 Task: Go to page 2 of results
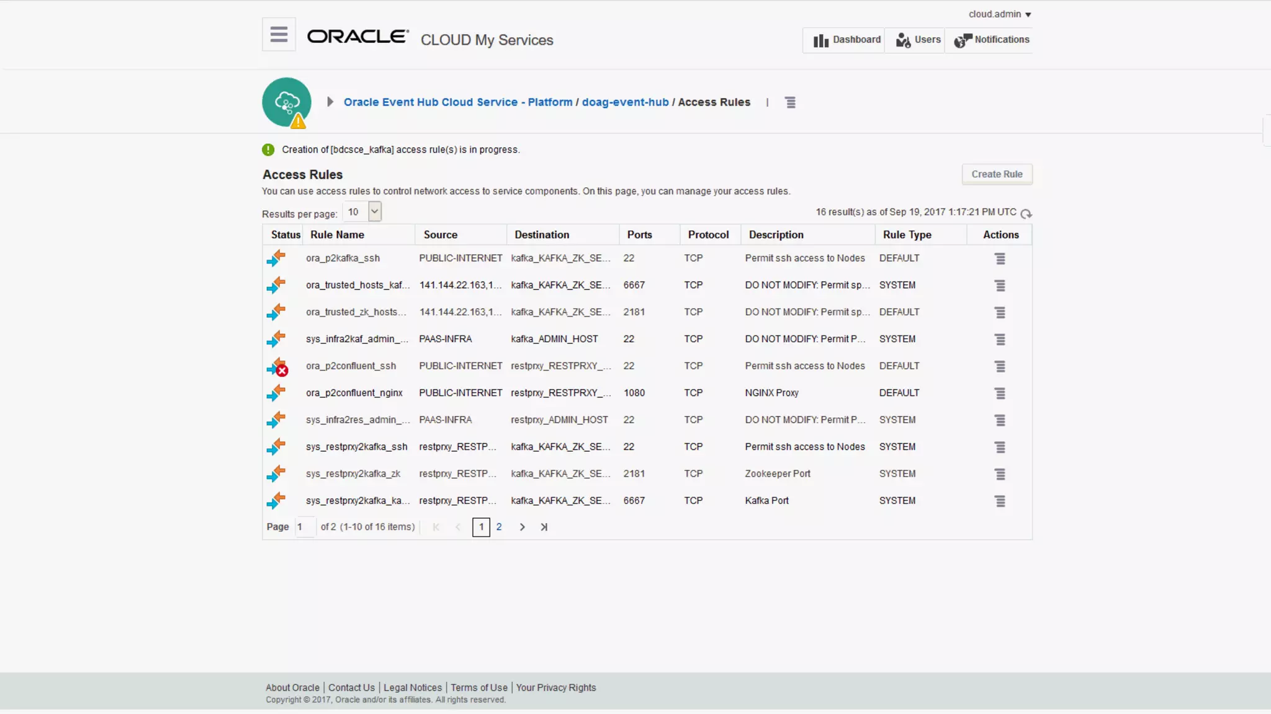pyautogui.click(x=498, y=527)
